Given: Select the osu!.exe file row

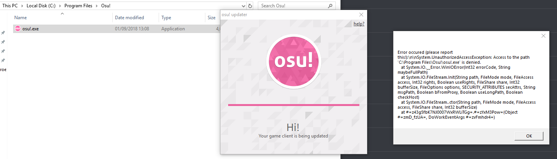Looking at the screenshot, I should (x=117, y=29).
